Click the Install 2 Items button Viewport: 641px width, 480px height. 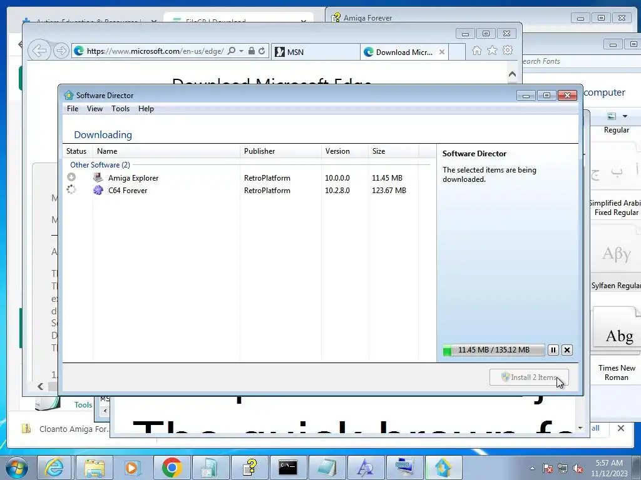coord(529,377)
